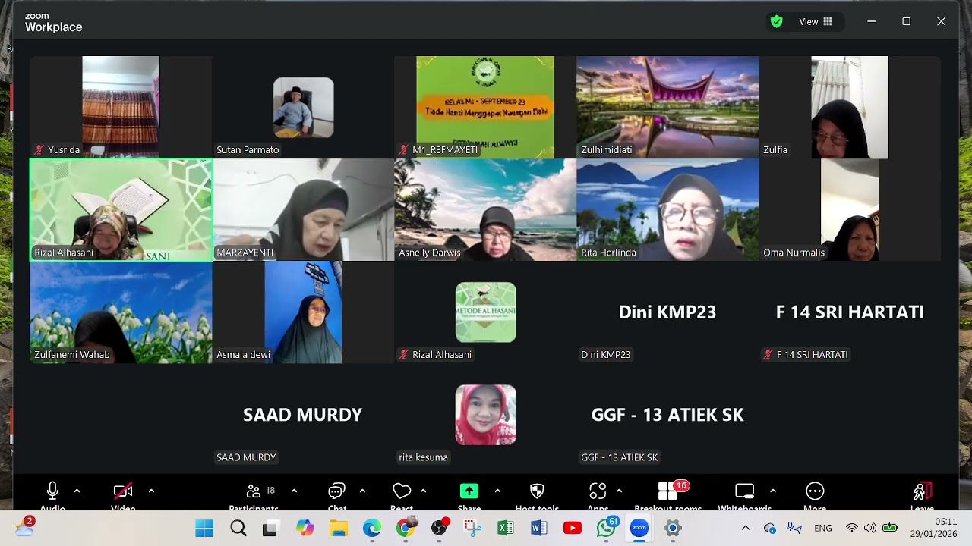Open the React heart icon
The image size is (972, 546).
(402, 491)
